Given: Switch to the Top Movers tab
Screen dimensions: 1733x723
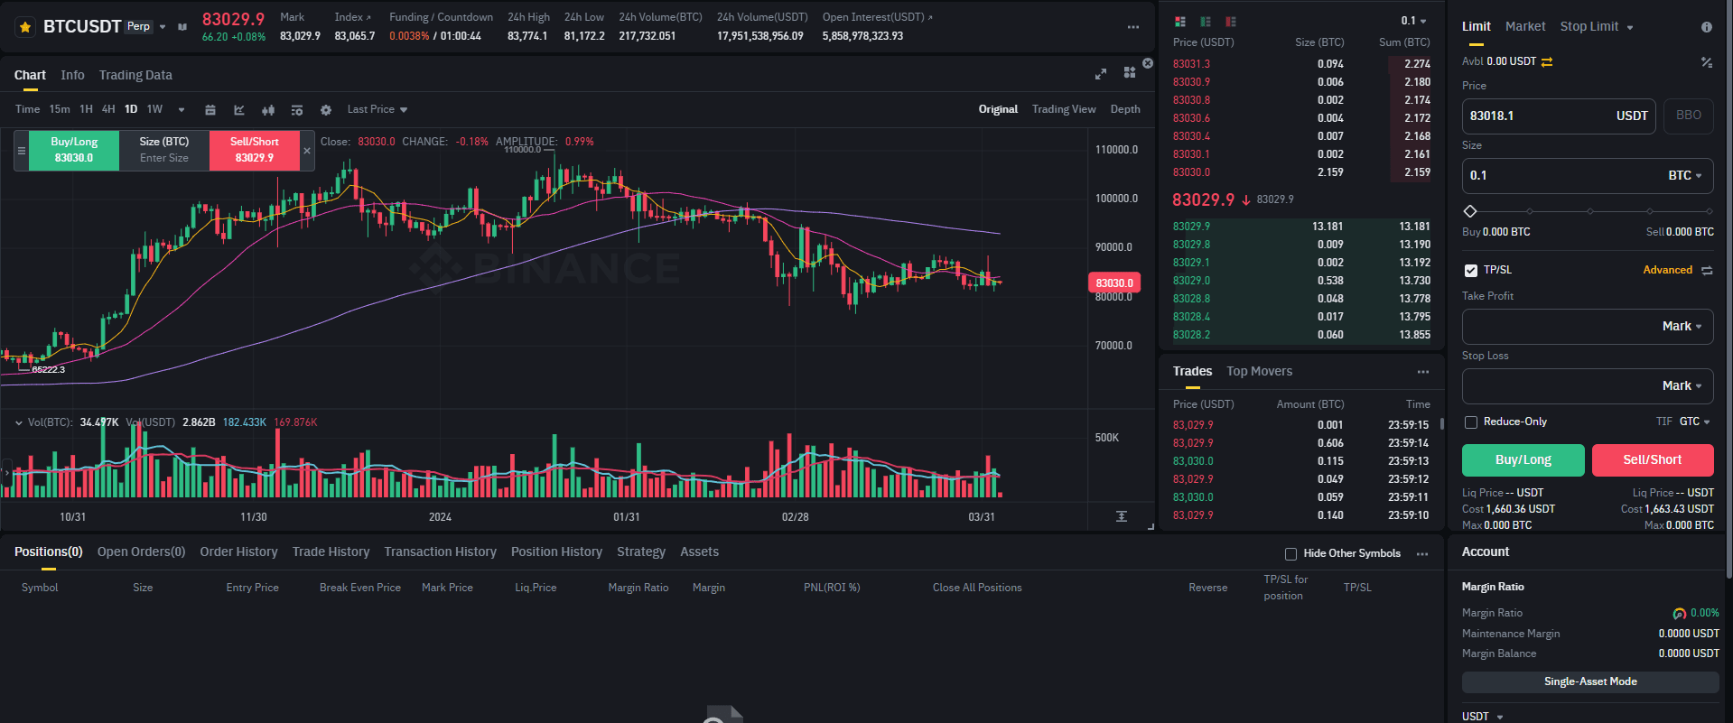Looking at the screenshot, I should (x=1260, y=372).
